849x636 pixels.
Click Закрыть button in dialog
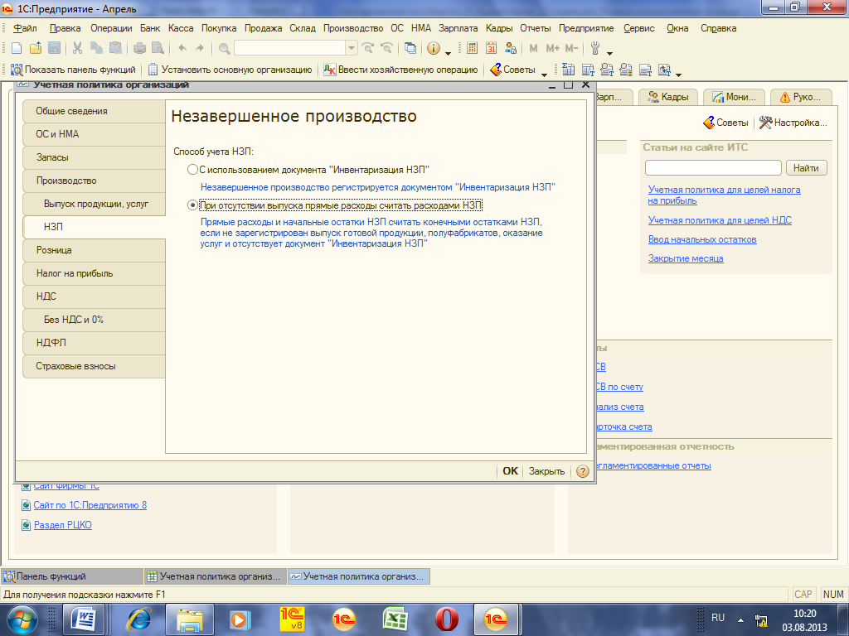(x=546, y=471)
